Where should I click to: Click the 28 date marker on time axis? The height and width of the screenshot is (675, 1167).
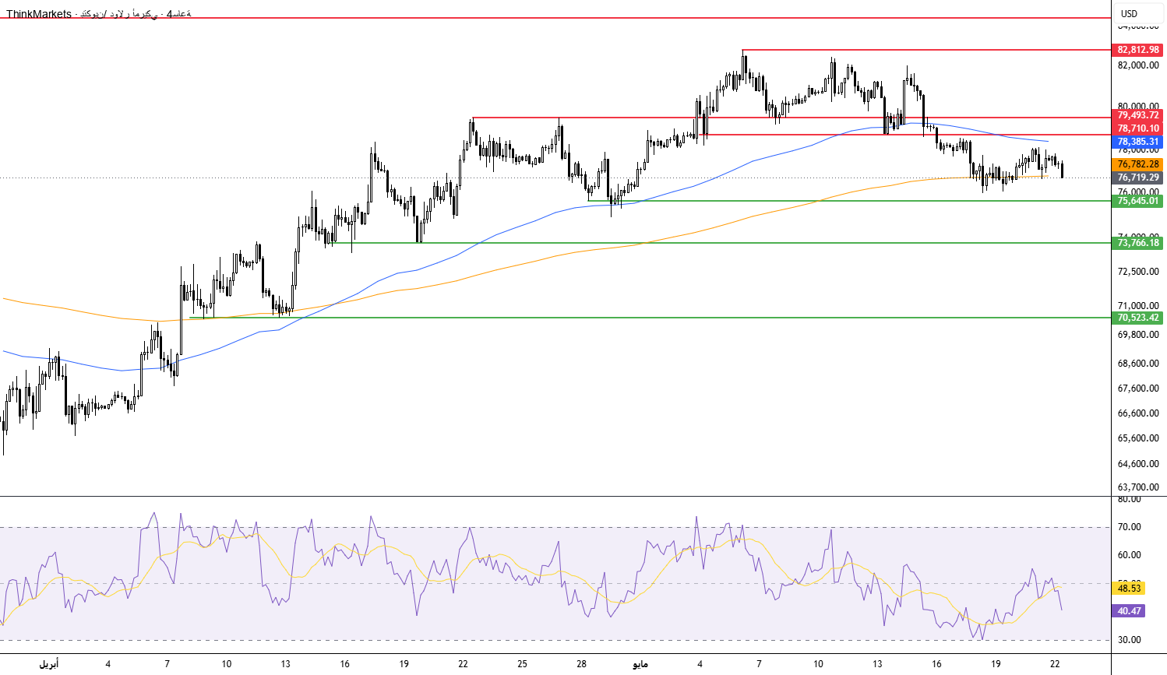581,664
